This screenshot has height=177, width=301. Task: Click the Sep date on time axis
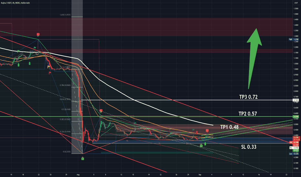(x=200, y=174)
